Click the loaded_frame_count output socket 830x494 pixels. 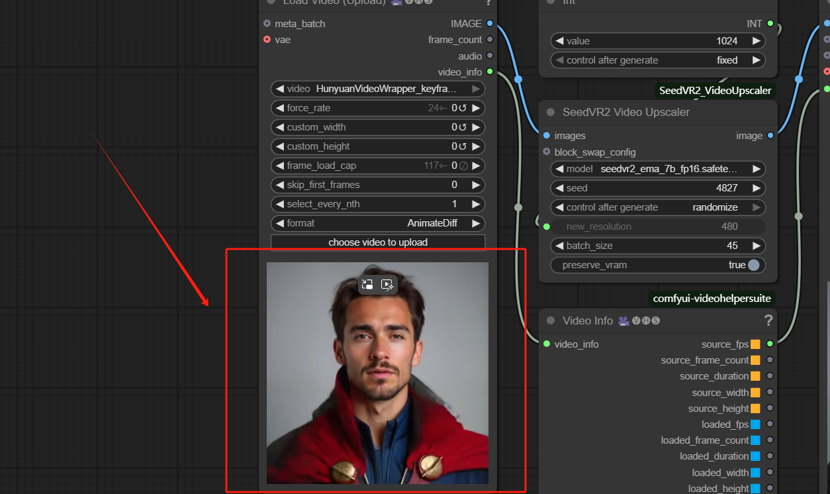pyautogui.click(x=770, y=440)
